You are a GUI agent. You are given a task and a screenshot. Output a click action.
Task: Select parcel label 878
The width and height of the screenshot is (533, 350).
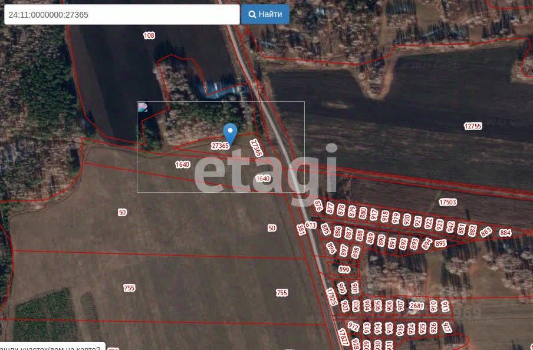(x=341, y=210)
